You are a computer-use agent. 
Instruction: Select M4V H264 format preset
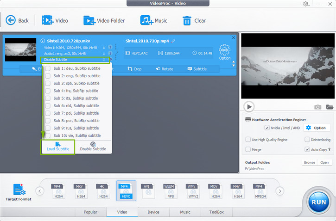pyautogui.click(x=238, y=191)
